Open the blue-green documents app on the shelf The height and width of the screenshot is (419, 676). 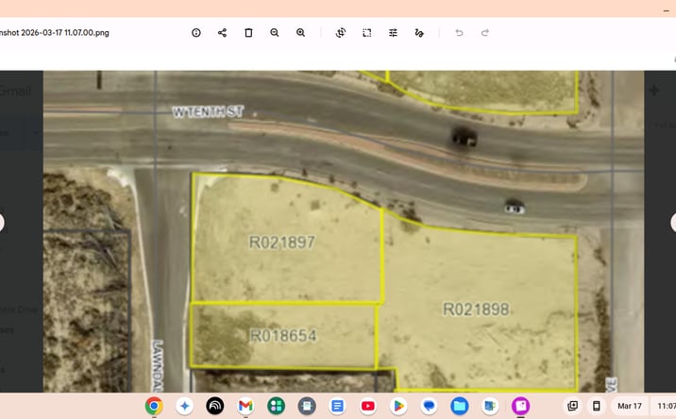[x=490, y=406]
